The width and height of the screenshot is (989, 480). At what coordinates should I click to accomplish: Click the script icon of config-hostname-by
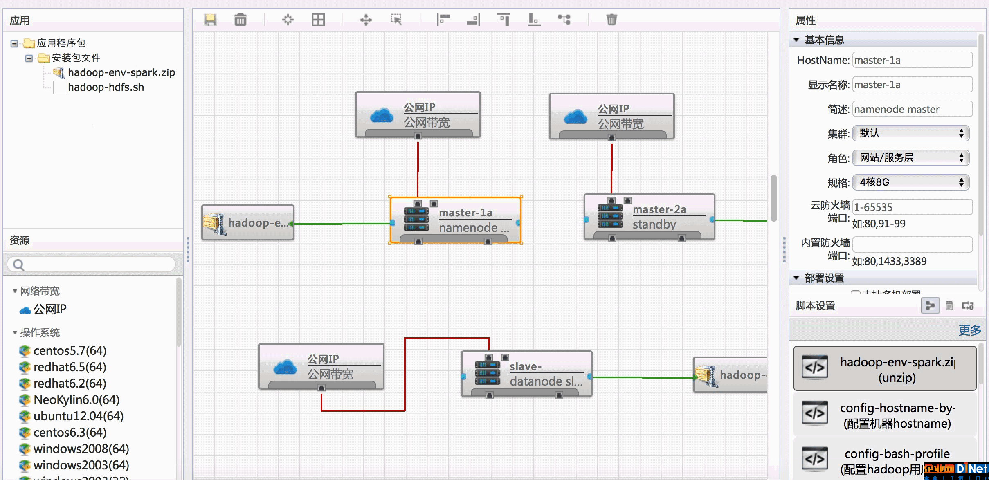click(x=814, y=414)
